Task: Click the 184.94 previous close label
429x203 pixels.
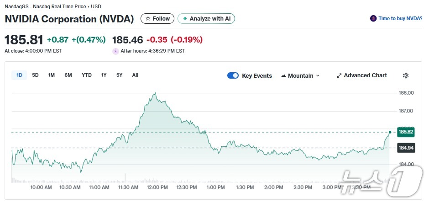Action: (x=405, y=148)
